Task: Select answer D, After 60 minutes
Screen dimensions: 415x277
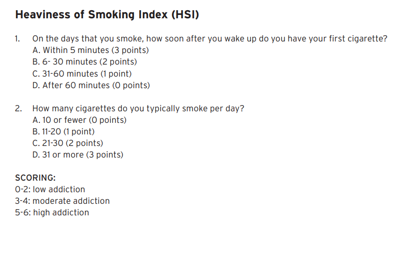Action: 91,85
